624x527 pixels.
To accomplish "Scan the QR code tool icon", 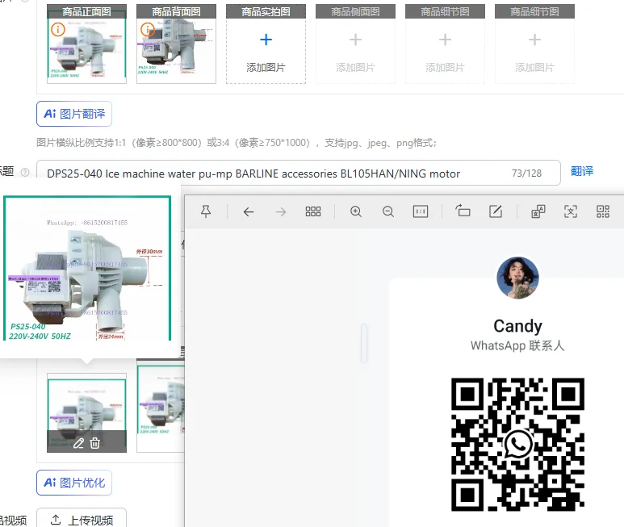I will coord(603,211).
